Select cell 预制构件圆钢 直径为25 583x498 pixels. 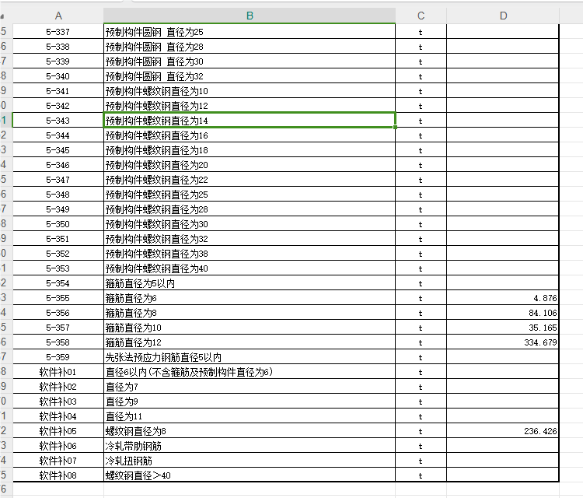[250, 32]
